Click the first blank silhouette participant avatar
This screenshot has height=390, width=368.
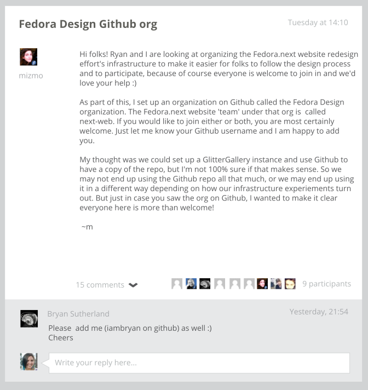pos(177,284)
